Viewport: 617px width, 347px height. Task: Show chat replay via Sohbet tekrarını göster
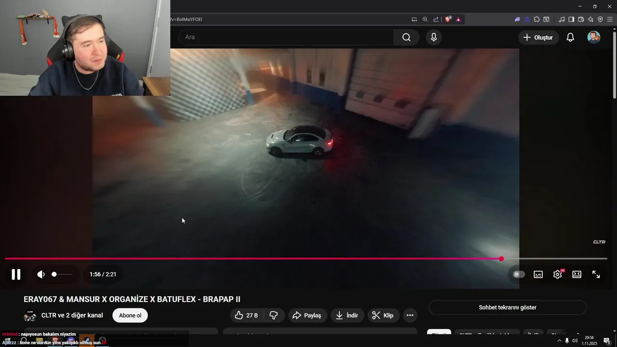click(x=508, y=307)
